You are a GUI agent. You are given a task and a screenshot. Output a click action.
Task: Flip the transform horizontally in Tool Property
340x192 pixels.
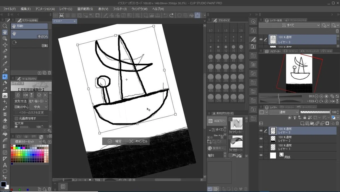25,95
